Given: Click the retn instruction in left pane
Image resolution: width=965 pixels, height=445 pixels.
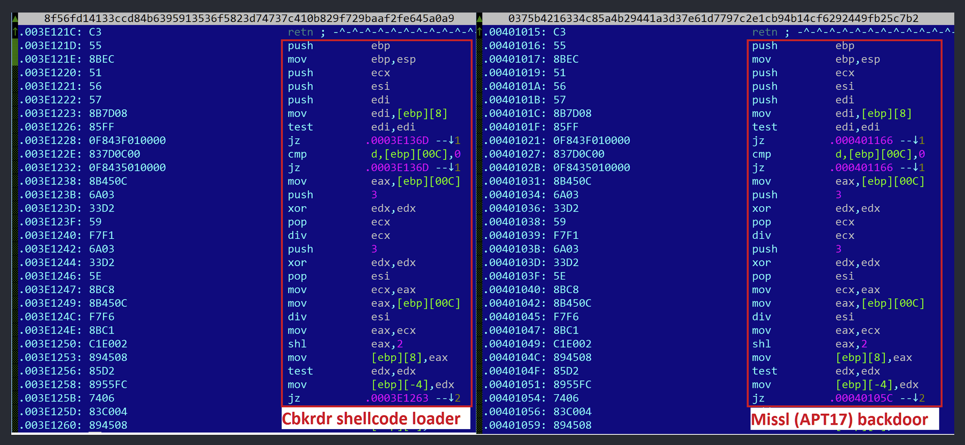Looking at the screenshot, I should pos(300,32).
